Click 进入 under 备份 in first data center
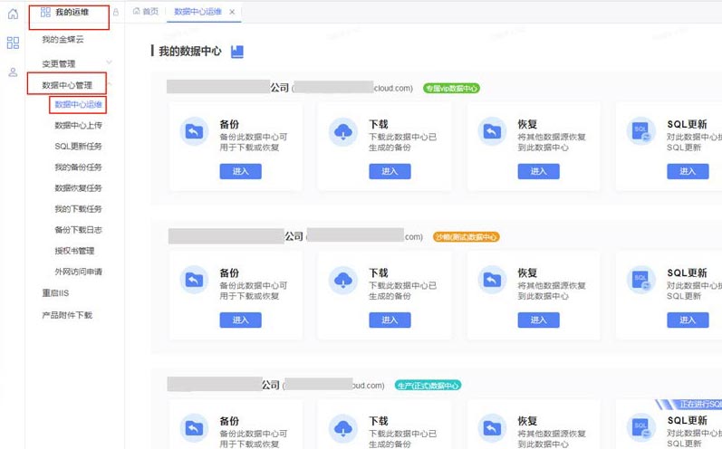The height and width of the screenshot is (449, 722). point(240,171)
